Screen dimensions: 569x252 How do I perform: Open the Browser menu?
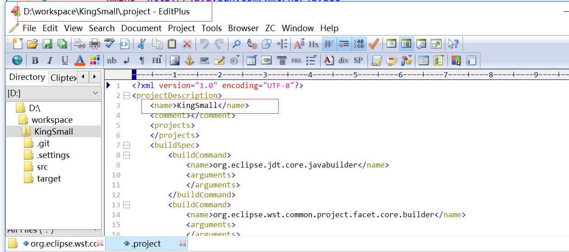tap(243, 28)
